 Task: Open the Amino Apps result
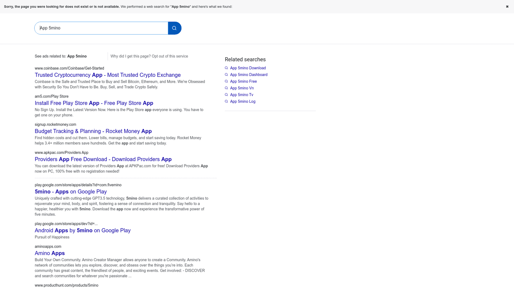(x=50, y=253)
